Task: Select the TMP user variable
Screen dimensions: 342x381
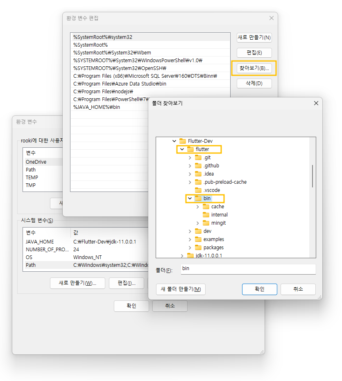Action: 43,185
